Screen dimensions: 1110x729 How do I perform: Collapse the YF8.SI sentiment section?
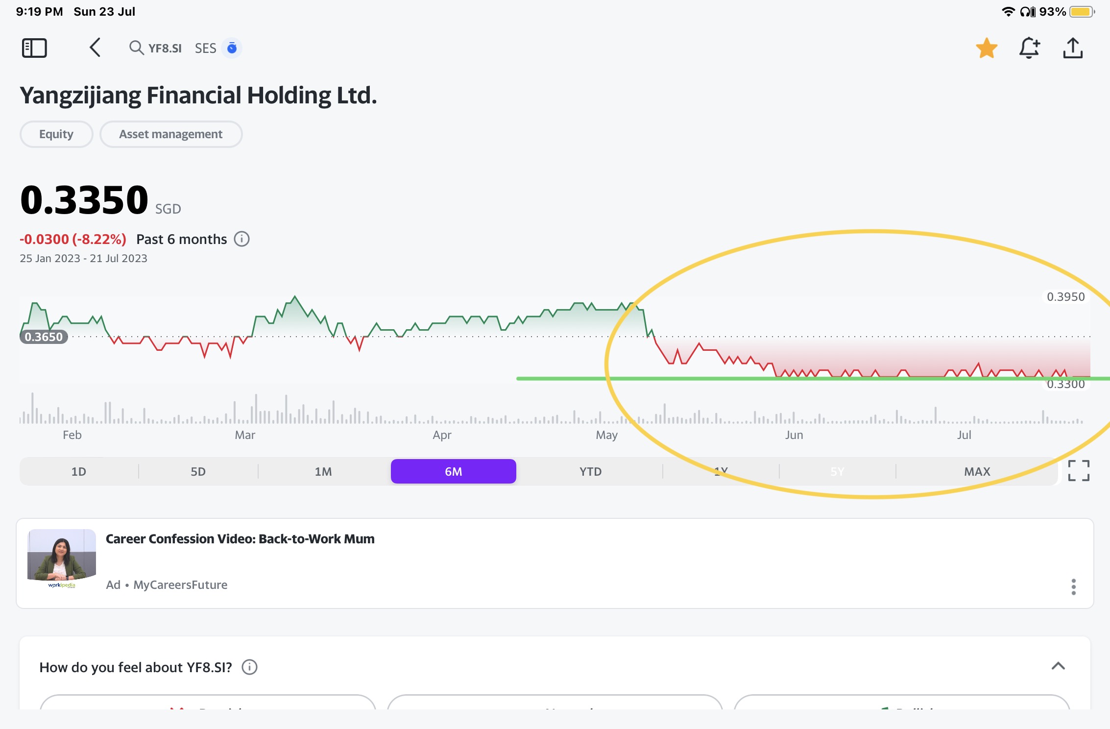1058,666
